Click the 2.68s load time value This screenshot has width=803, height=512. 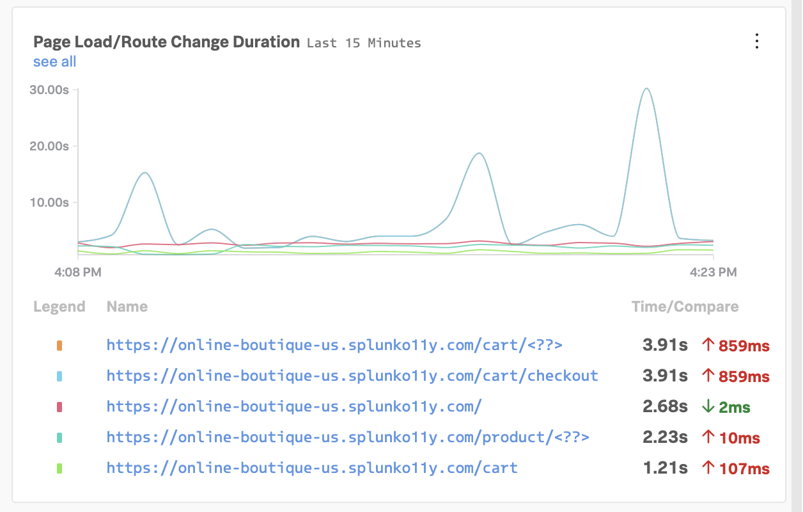tap(665, 407)
